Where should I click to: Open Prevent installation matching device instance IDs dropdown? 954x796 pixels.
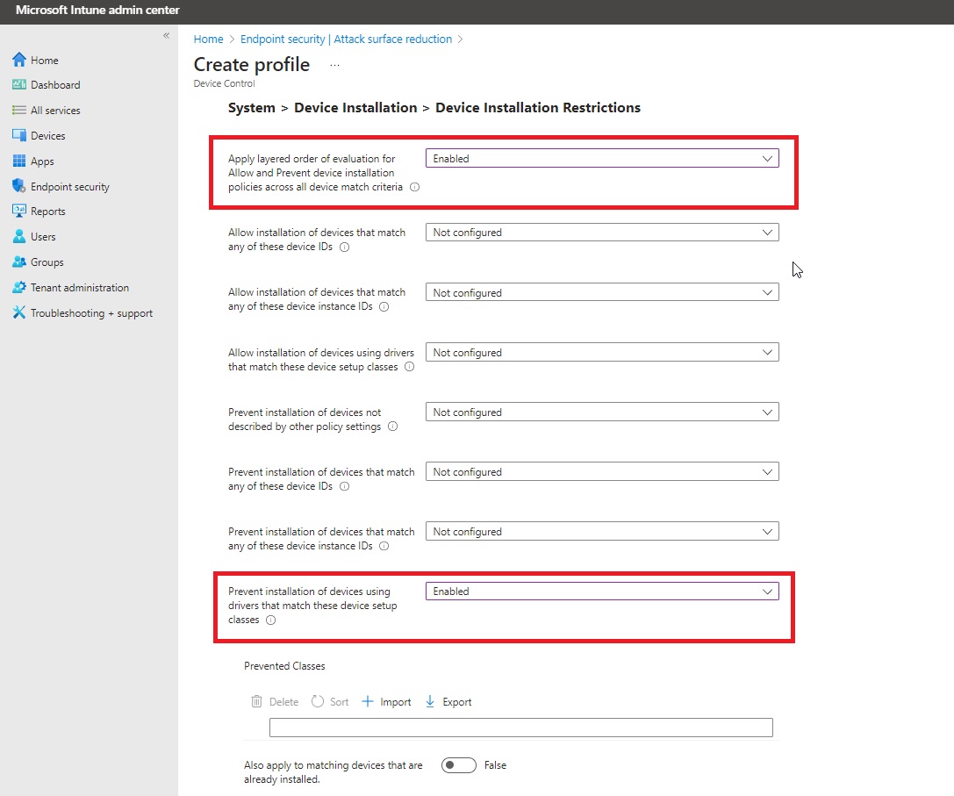(x=602, y=531)
